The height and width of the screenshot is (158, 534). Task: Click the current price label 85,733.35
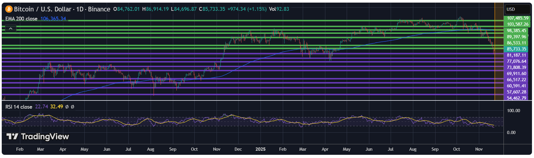(x=516, y=49)
